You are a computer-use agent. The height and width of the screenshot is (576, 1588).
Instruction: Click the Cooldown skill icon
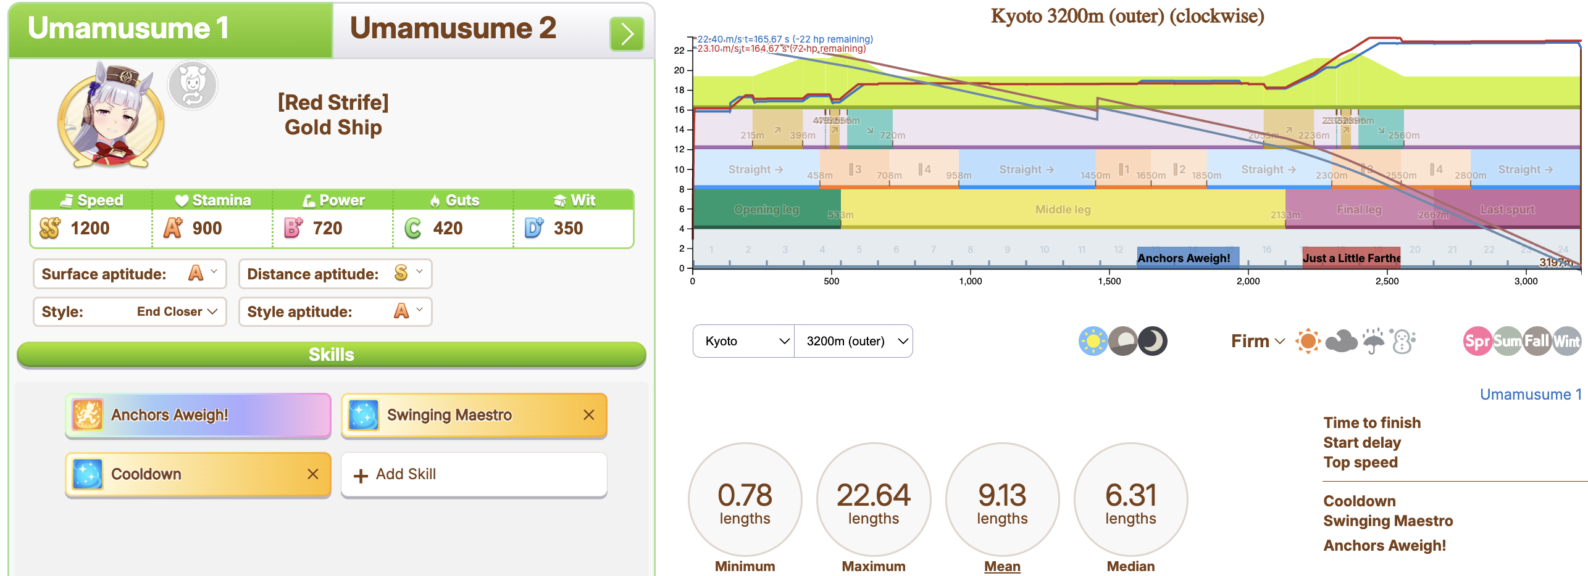pyautogui.click(x=88, y=474)
